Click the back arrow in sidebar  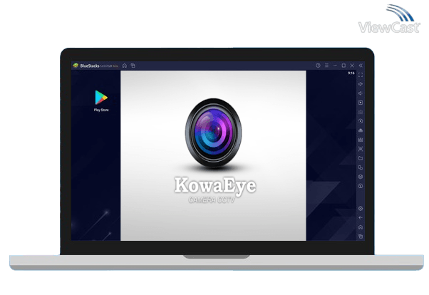[361, 218]
